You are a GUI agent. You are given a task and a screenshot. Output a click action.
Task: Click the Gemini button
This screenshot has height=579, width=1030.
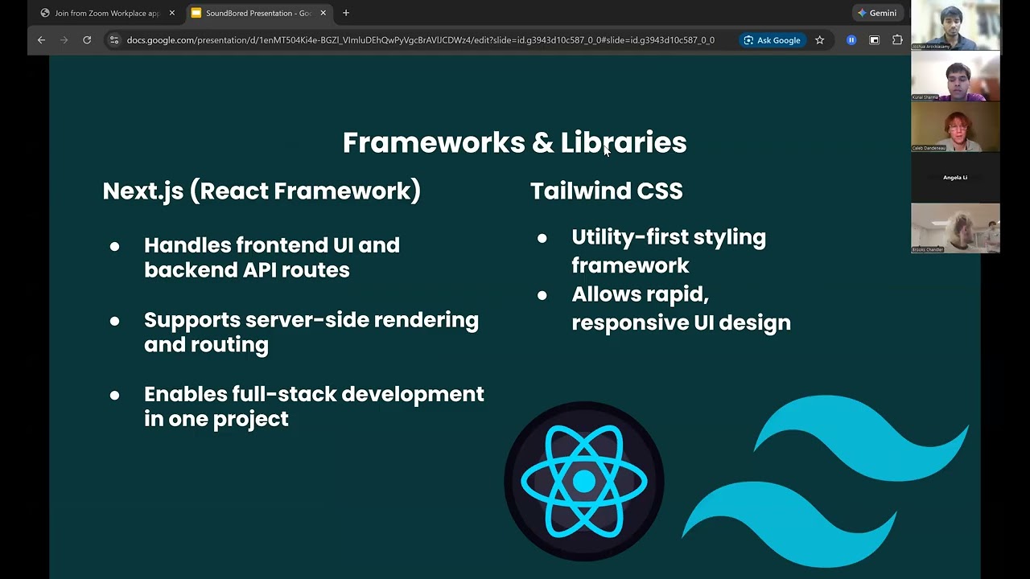tap(877, 13)
